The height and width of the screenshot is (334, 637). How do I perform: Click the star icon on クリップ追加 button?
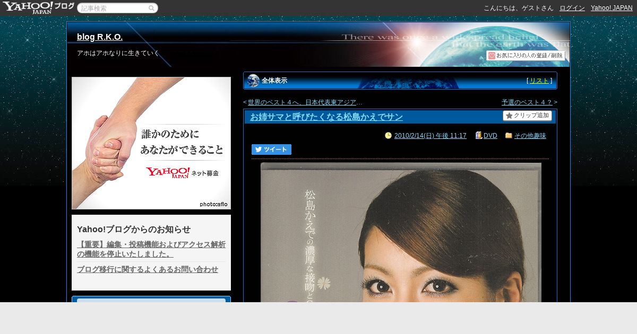(509, 116)
